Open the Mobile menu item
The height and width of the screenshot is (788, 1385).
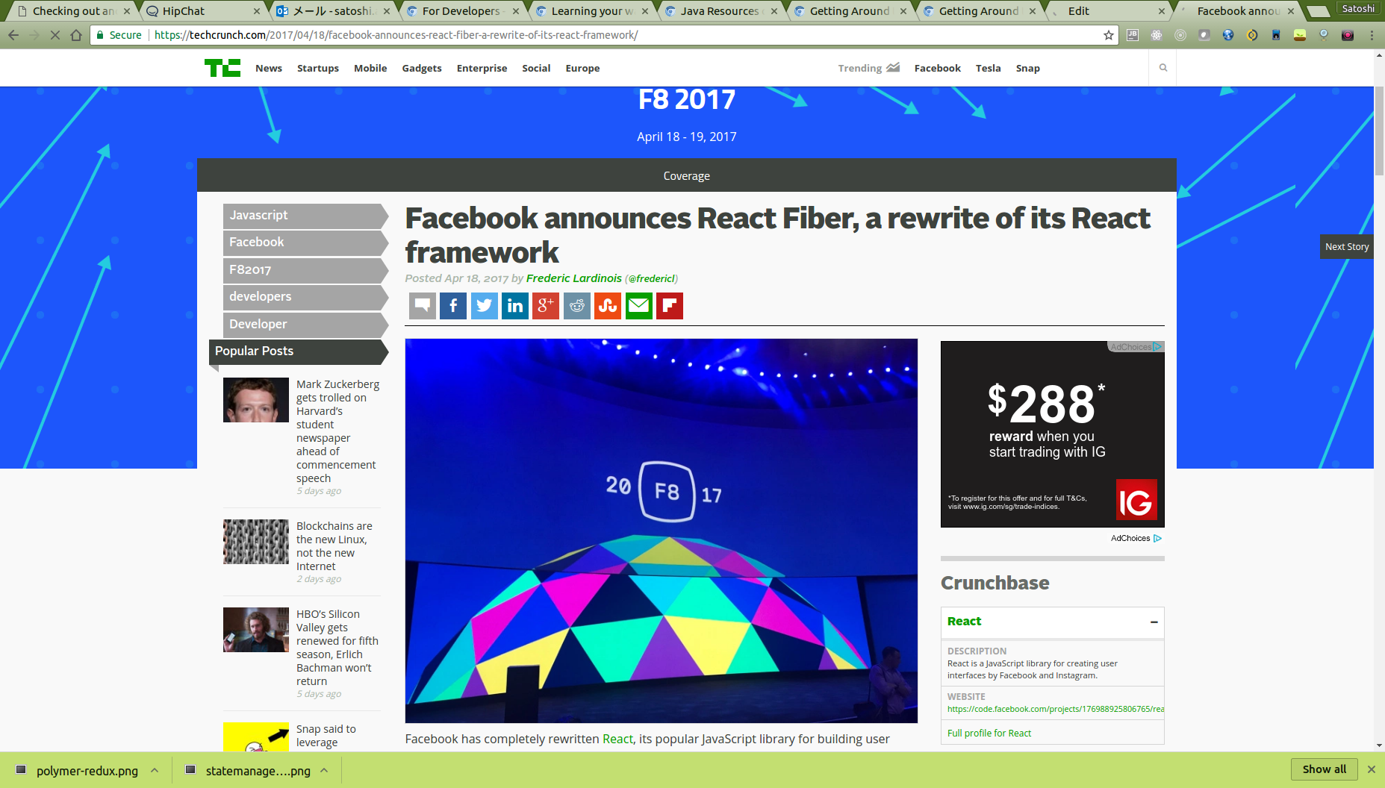pos(370,68)
